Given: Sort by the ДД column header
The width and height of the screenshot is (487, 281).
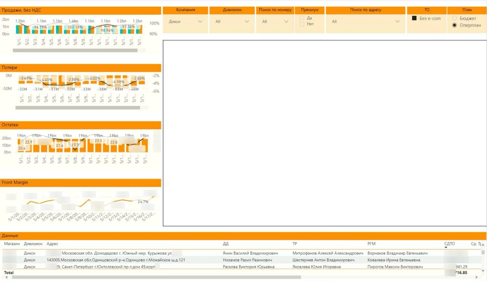Looking at the screenshot, I should [x=226, y=244].
